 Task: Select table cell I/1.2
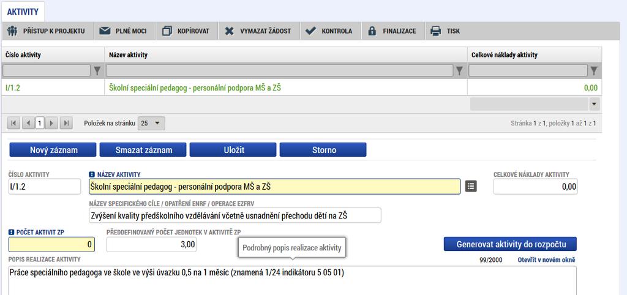tap(53, 88)
